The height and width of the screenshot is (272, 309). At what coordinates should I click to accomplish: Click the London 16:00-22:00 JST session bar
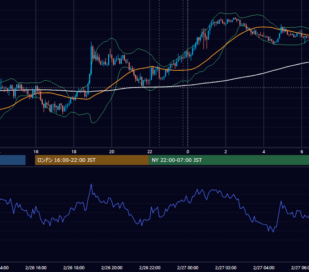(x=92, y=160)
